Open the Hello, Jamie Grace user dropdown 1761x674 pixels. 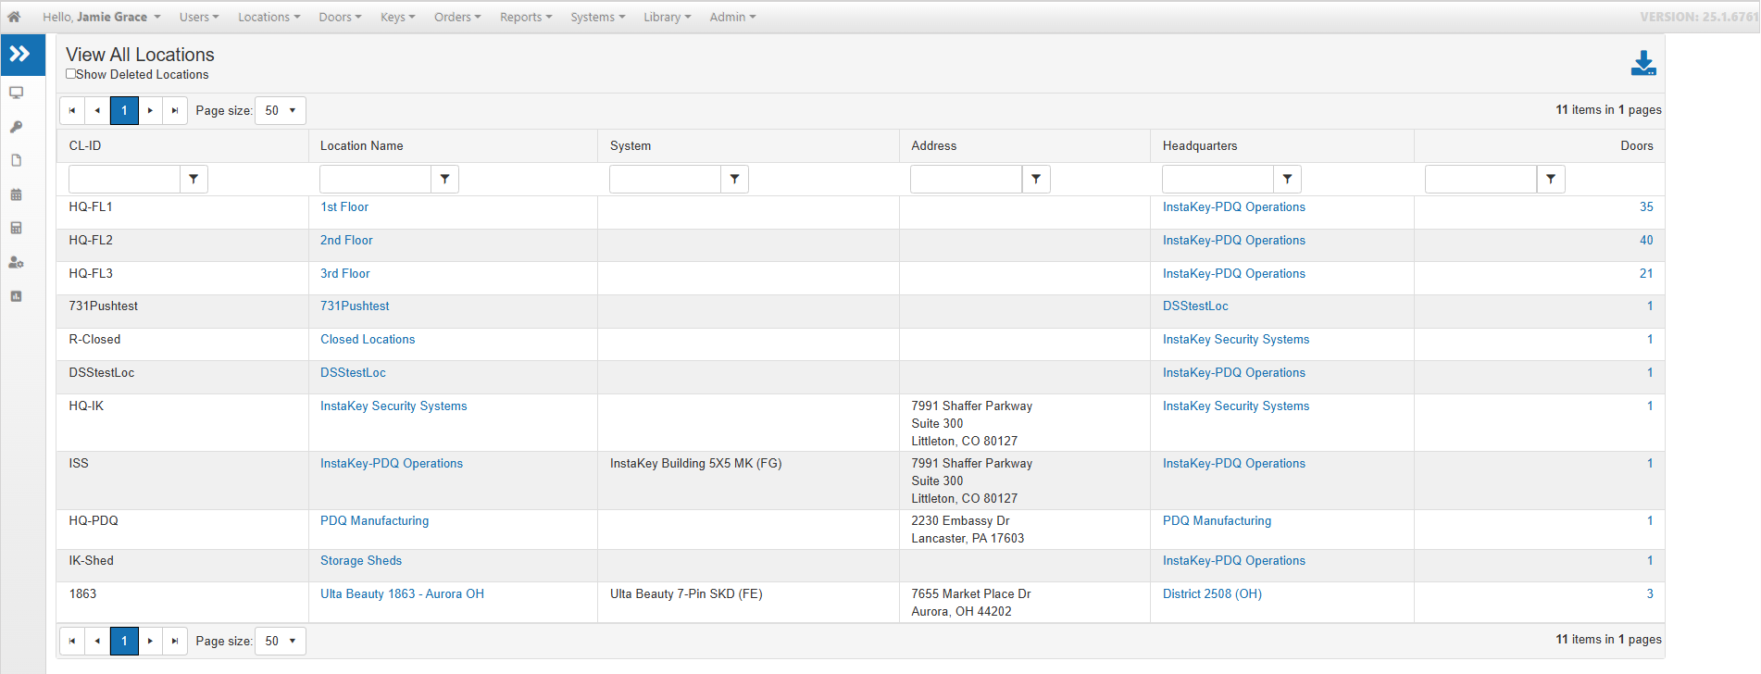102,17
